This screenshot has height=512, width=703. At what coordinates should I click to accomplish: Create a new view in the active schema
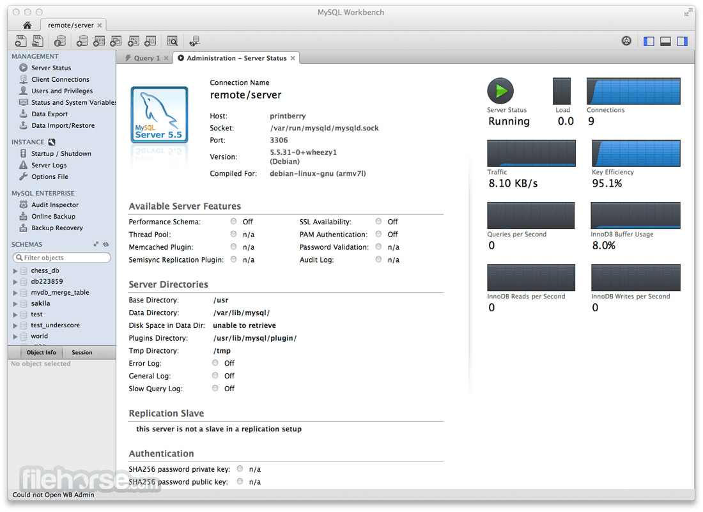(x=116, y=40)
